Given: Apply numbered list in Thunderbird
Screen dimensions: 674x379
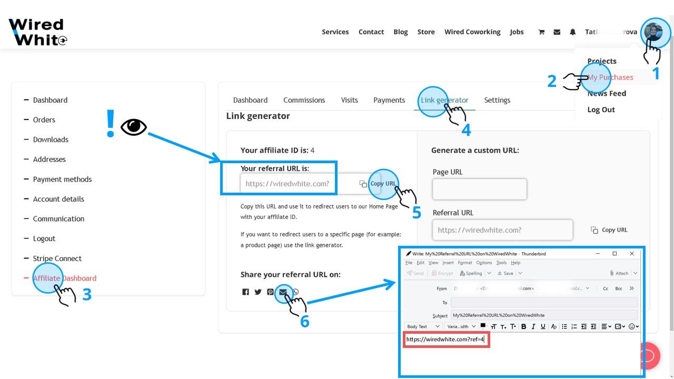Looking at the screenshot, I should click(574, 326).
